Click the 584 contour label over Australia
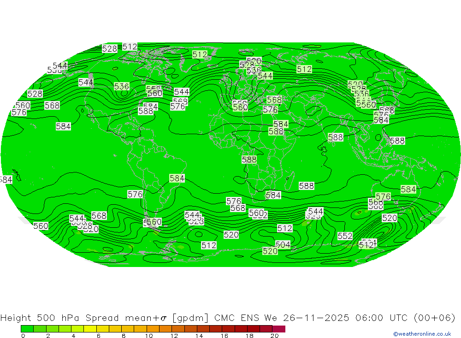 pos(408,190)
